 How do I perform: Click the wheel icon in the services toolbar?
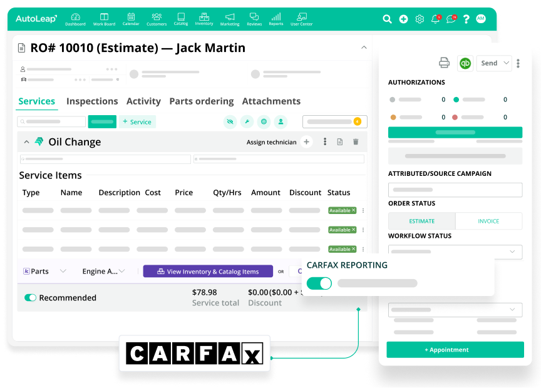(264, 122)
